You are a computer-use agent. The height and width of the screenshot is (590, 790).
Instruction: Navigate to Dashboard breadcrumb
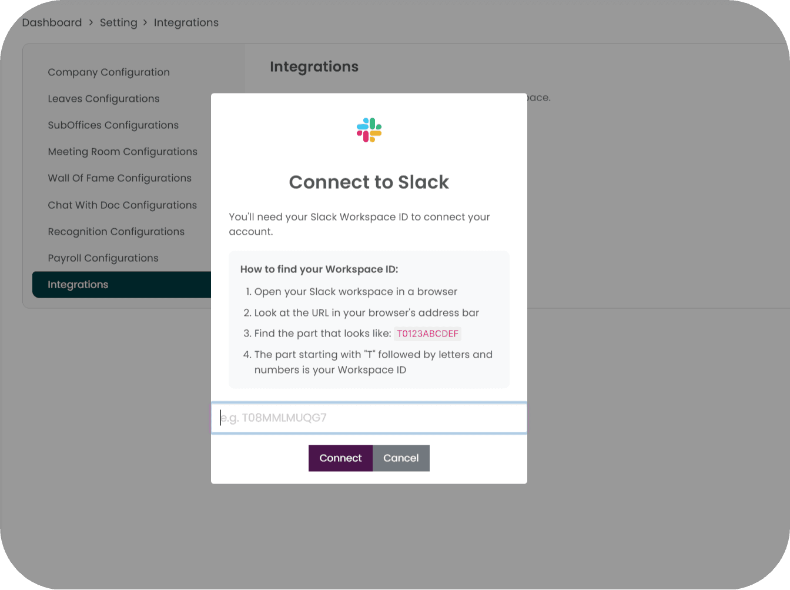point(52,22)
